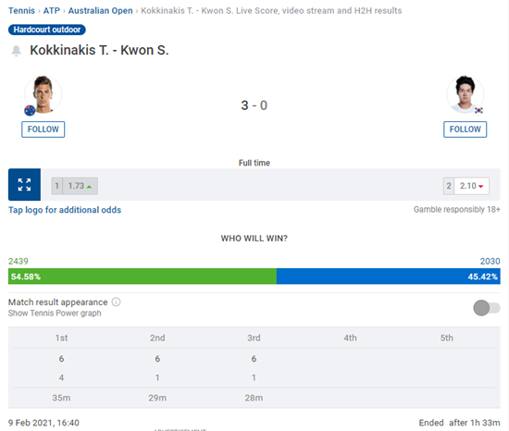Viewport: 509px width, 431px height.
Task: Vote for Kwon on the blue 45.42% bar
Action: click(389, 277)
